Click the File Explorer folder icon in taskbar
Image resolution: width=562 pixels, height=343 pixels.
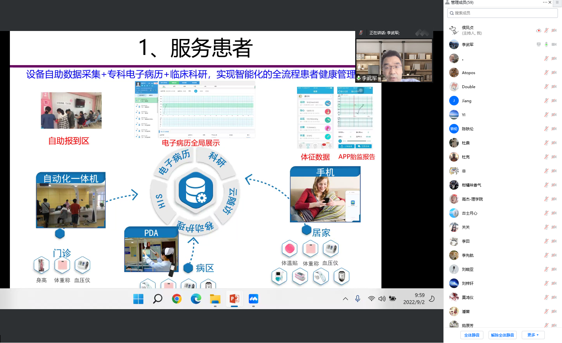click(215, 299)
